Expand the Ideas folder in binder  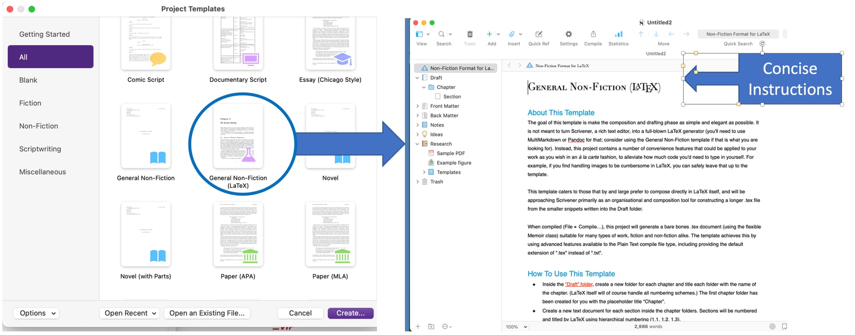(417, 135)
